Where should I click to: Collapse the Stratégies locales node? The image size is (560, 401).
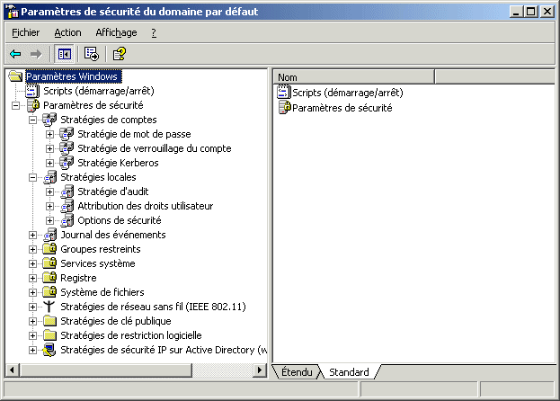[33, 177]
